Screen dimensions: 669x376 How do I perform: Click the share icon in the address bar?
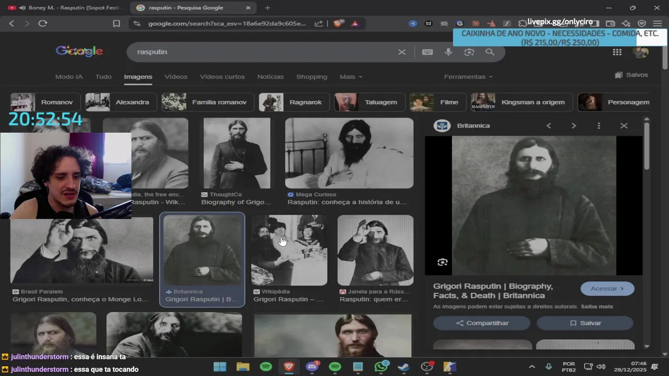(x=319, y=23)
